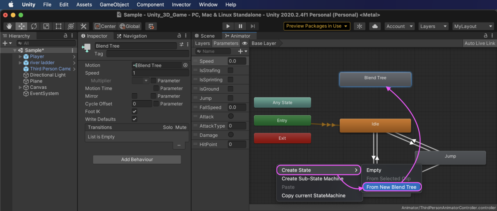Disable the Foot IK checkbox
Image resolution: width=497 pixels, height=211 pixels.
(134, 112)
